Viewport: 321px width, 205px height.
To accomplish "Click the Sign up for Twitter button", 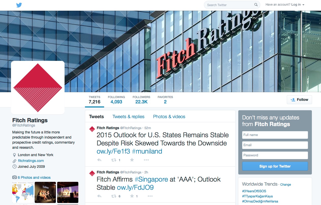I will [x=275, y=166].
